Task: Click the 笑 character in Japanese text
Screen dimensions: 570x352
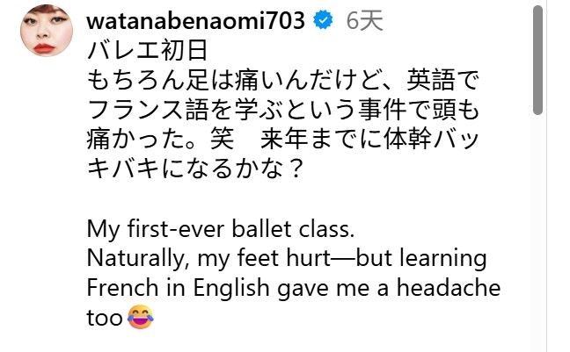Action: (x=222, y=139)
